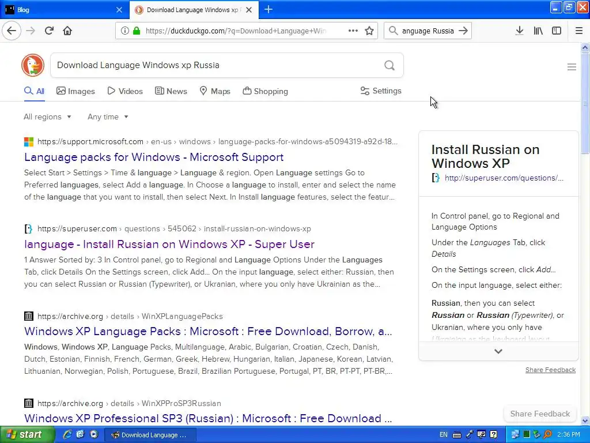Select the Shopping search tab

click(265, 91)
